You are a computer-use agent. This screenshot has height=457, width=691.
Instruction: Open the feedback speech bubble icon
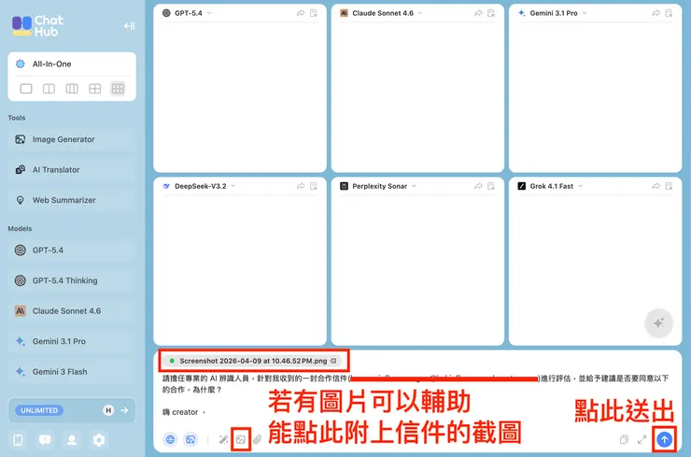(45, 440)
